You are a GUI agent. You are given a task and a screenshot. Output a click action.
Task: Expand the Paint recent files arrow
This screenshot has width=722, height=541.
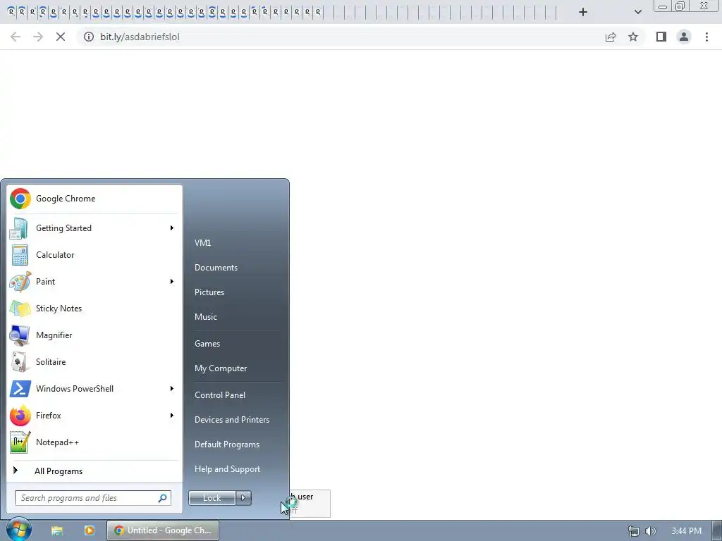point(172,282)
